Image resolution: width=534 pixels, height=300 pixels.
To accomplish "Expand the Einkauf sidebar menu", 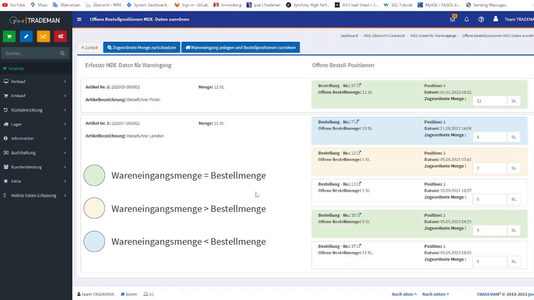I will pyautogui.click(x=36, y=96).
